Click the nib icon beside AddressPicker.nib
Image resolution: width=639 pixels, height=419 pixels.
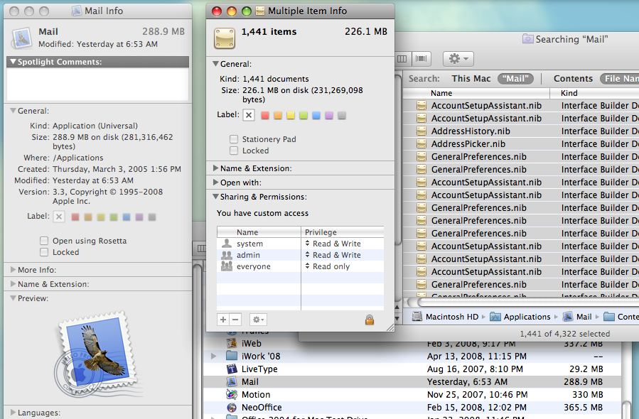(421, 143)
